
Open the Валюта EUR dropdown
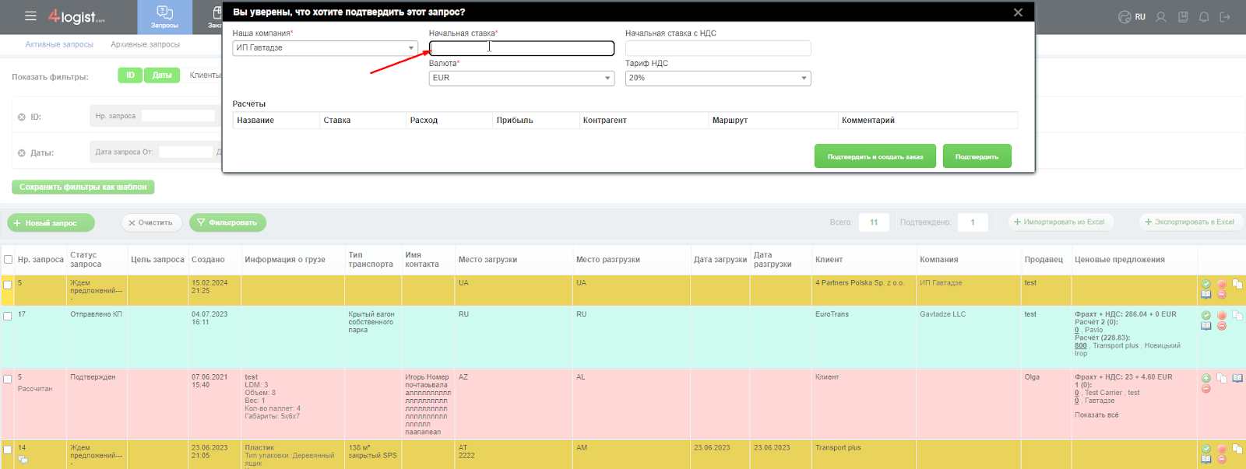click(522, 78)
